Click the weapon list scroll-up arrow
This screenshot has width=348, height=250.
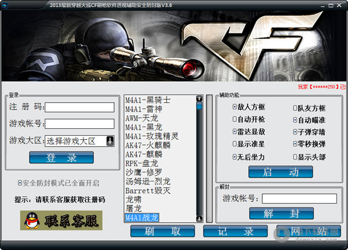(200, 99)
